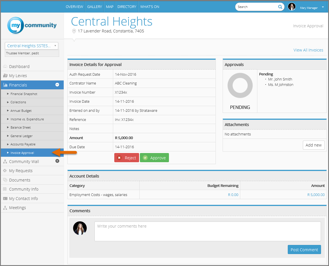The width and height of the screenshot is (329, 266).
Task: Click Mary Manager's profile avatar
Action: pyautogui.click(x=292, y=7)
